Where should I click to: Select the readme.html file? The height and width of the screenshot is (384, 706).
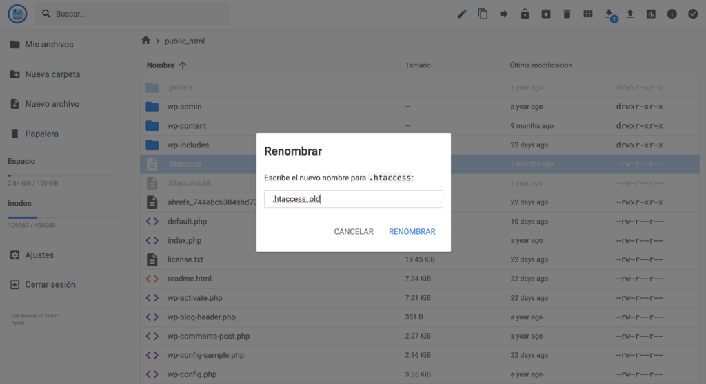coord(420,278)
